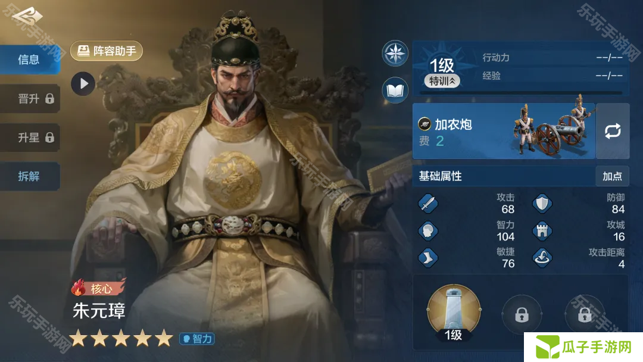Tap the shield defense attribute icon

pyautogui.click(x=542, y=204)
